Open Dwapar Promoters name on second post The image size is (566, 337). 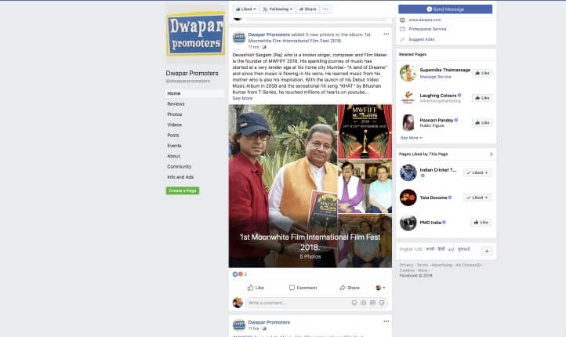269,322
